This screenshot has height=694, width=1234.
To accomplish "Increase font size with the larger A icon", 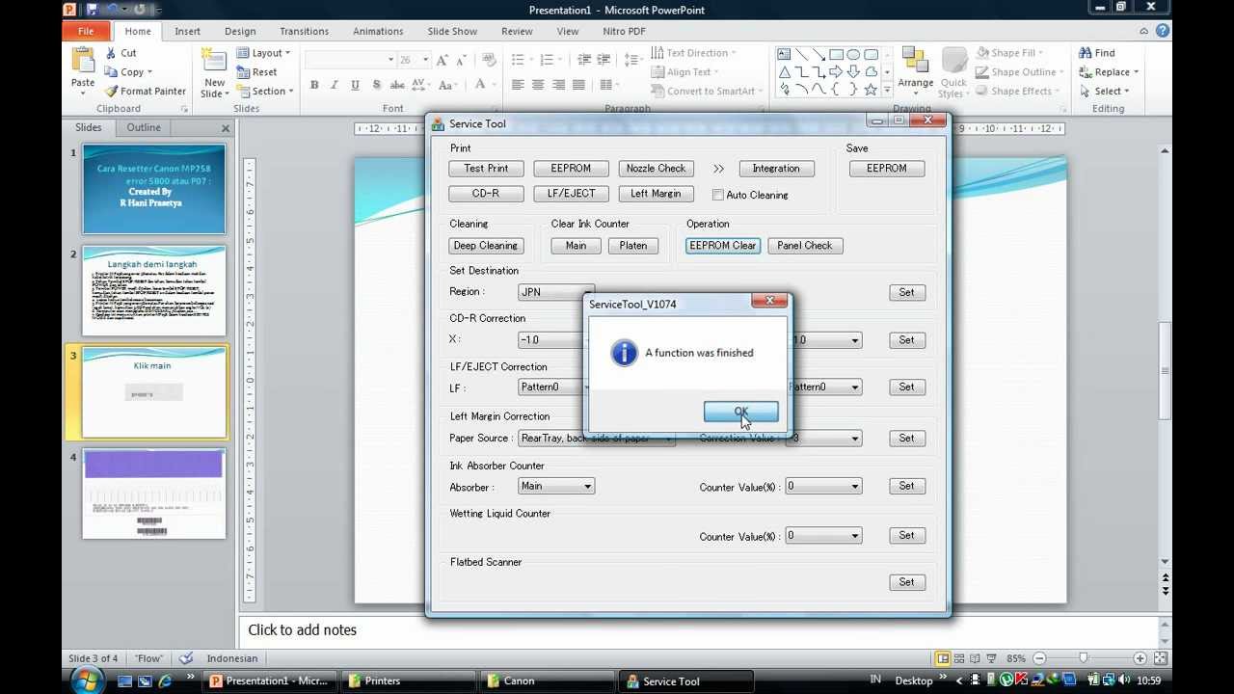I will coord(443,60).
